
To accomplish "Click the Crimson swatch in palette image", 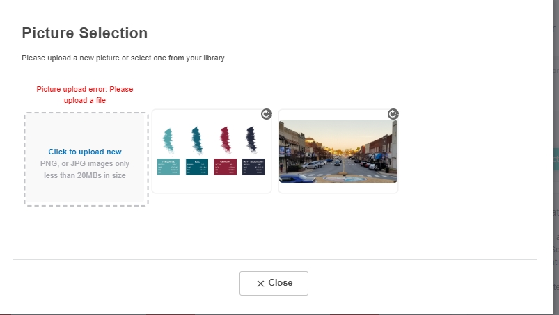I will (x=225, y=167).
